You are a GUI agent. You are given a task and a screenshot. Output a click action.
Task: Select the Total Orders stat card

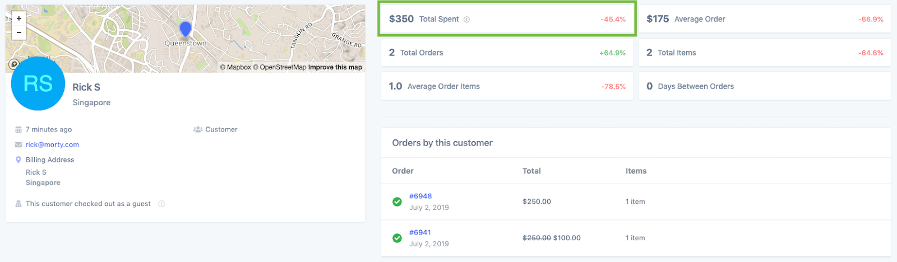point(507,53)
